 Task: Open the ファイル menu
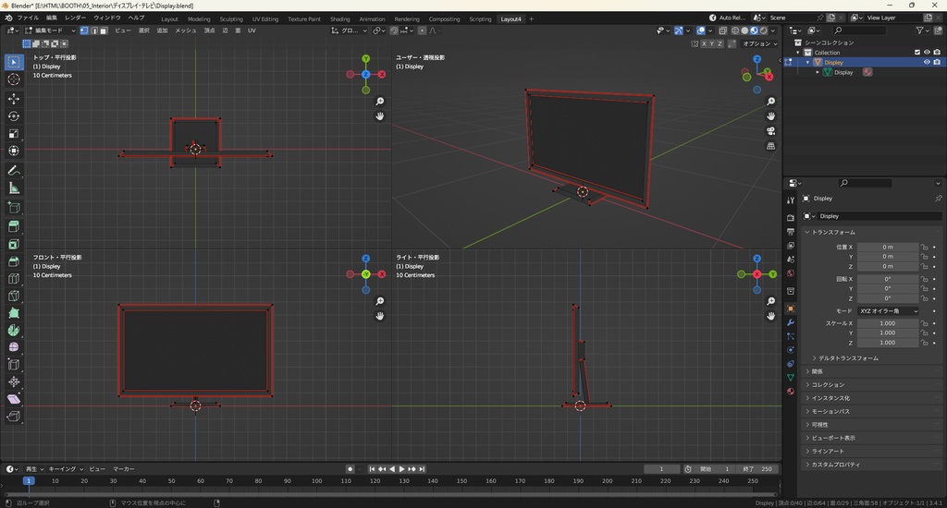(28, 18)
